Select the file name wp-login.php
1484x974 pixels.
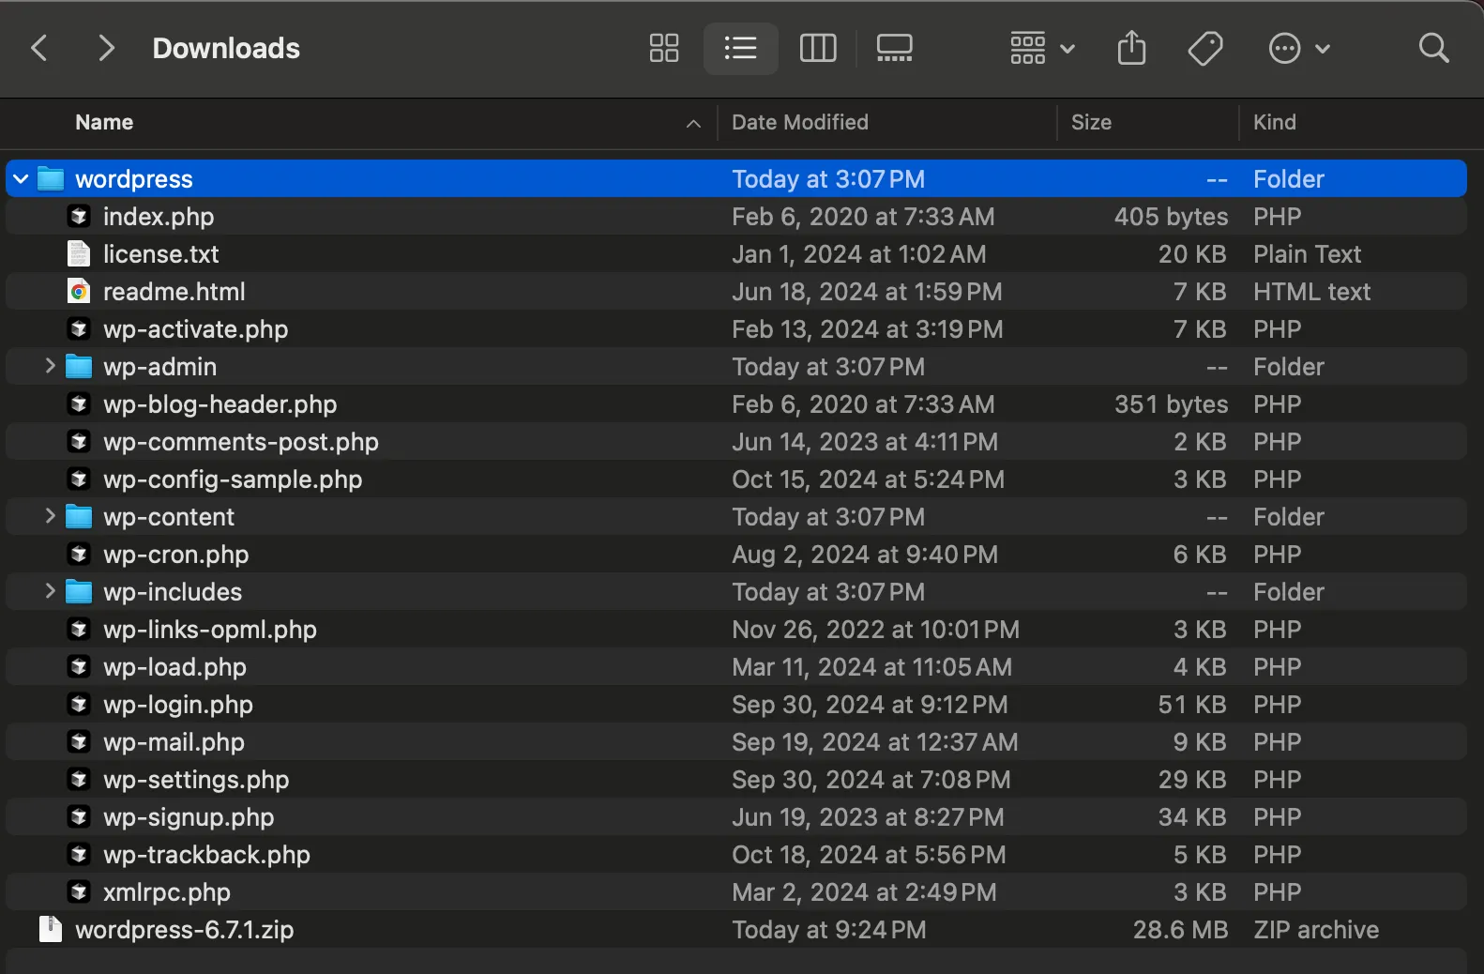point(178,705)
